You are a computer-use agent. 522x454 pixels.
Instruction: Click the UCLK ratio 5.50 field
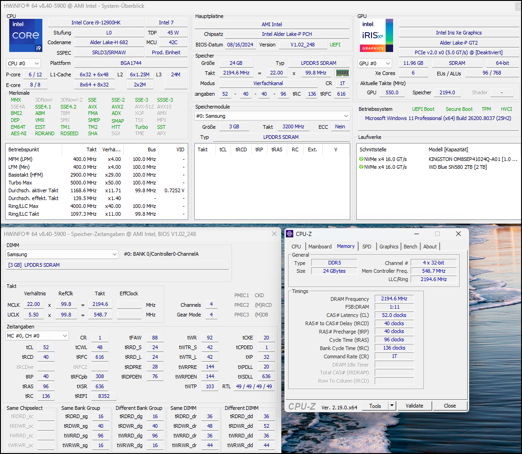[33, 315]
